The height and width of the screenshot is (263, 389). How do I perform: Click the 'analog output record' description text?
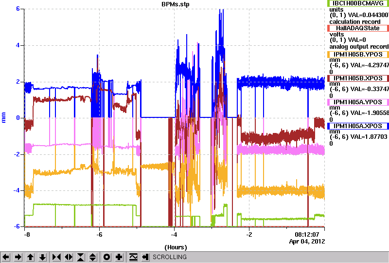coord(359,47)
